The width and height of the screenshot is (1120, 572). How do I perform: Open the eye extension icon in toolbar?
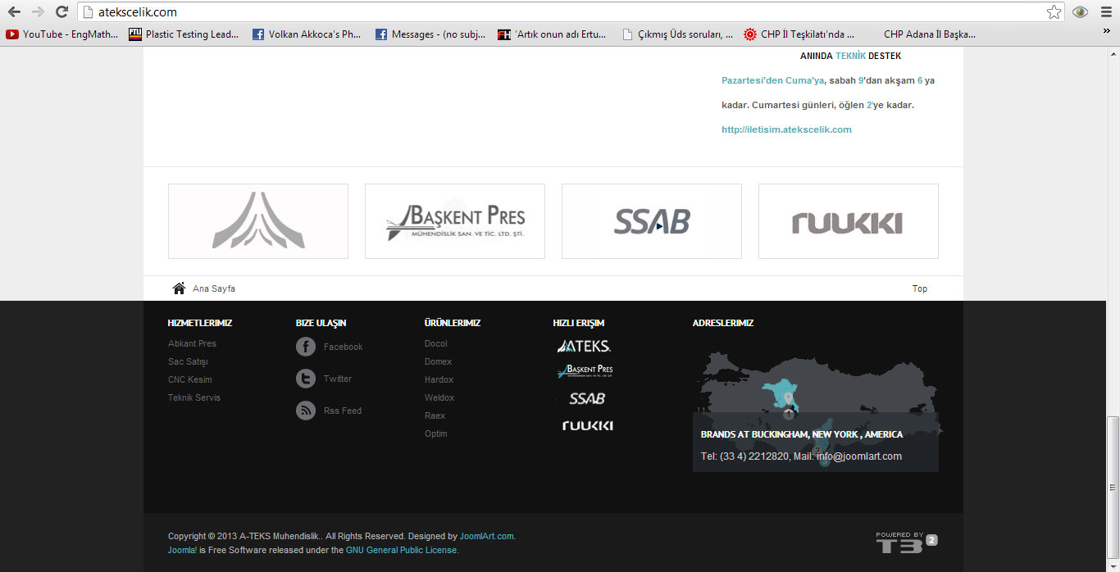pyautogui.click(x=1080, y=12)
